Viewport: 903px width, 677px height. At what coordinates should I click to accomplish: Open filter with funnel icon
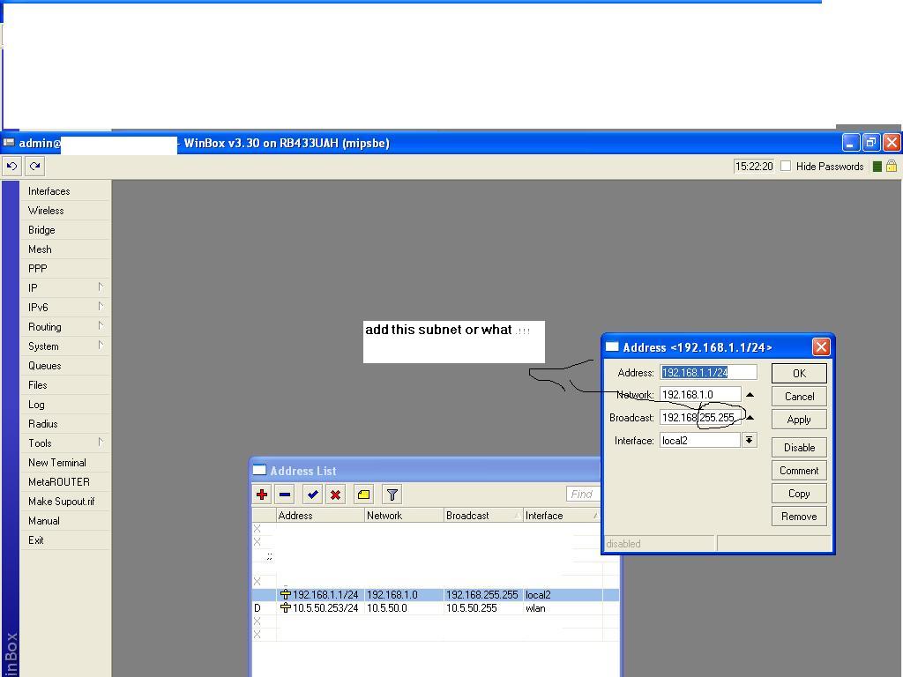392,495
